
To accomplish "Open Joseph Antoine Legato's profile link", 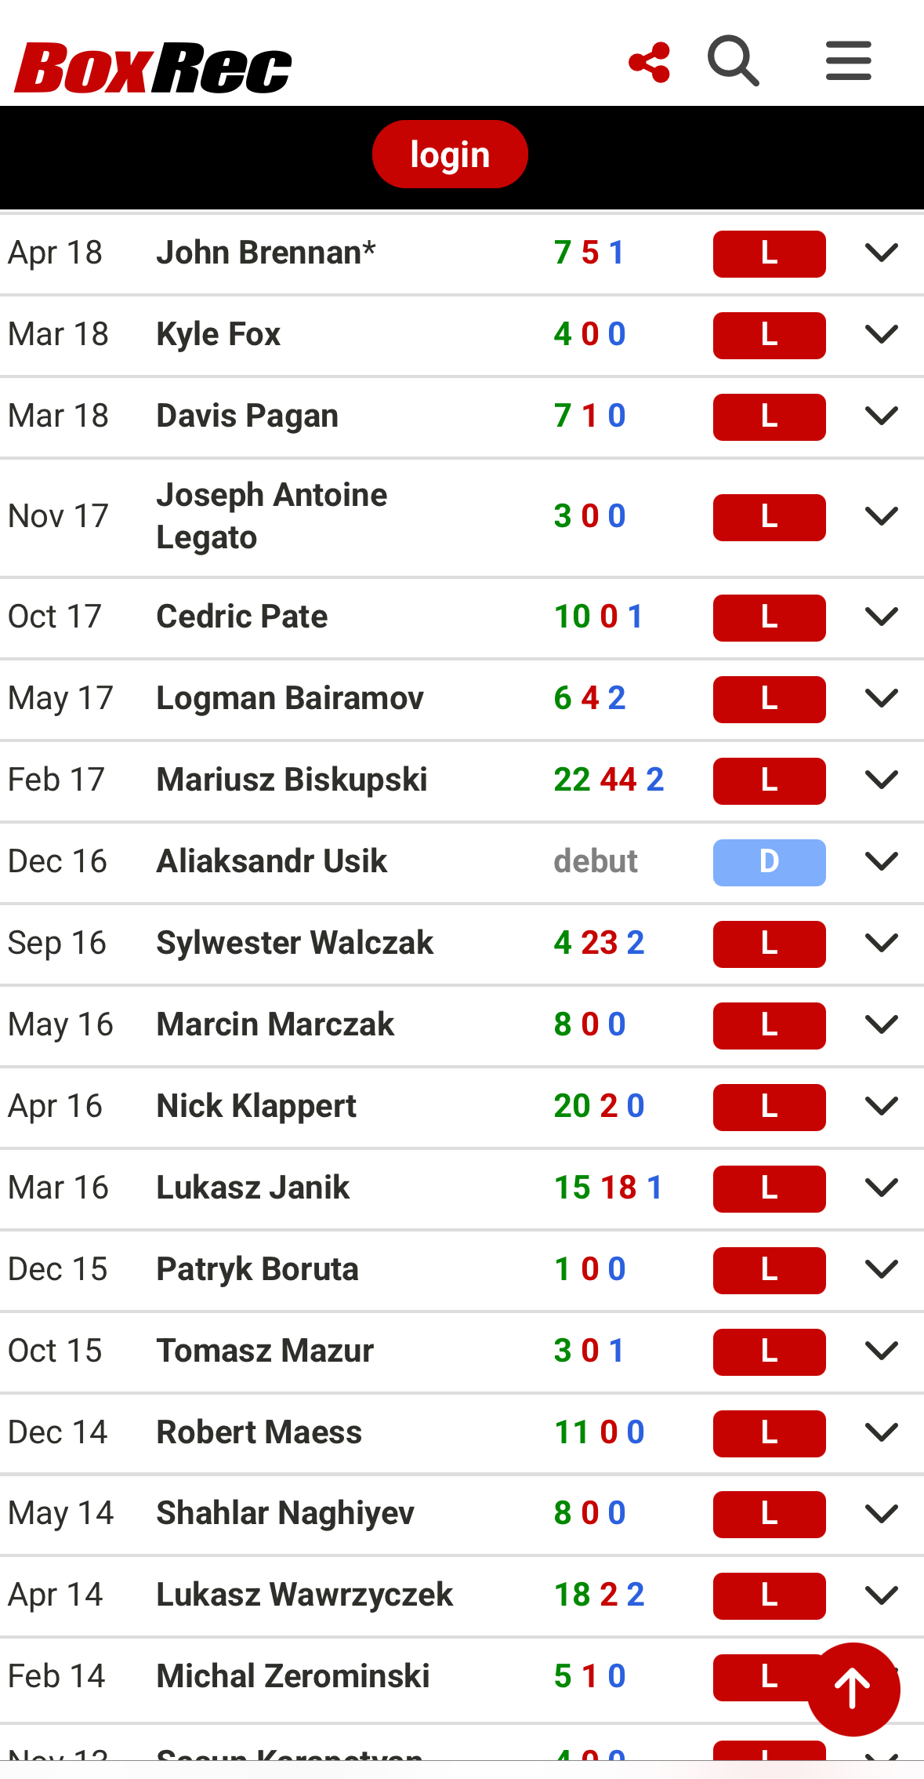I will pos(271,516).
